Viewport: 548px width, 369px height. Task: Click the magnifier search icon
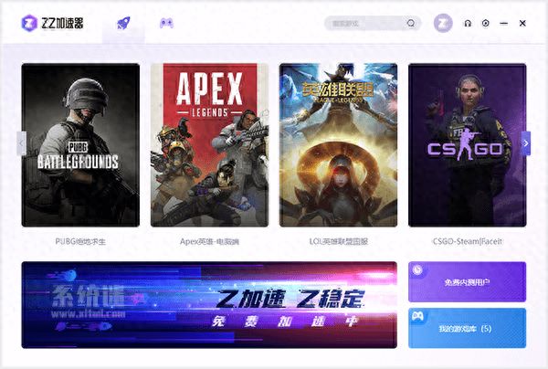411,24
